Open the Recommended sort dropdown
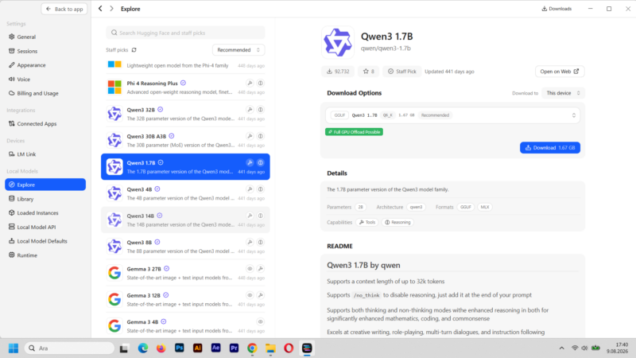This screenshot has width=636, height=358. [238, 50]
